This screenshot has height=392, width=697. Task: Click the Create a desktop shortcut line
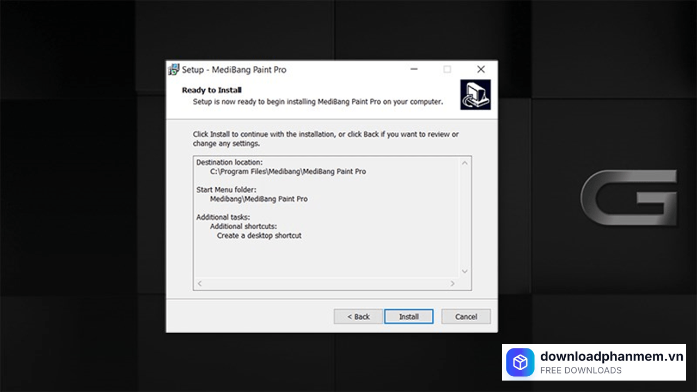(259, 235)
